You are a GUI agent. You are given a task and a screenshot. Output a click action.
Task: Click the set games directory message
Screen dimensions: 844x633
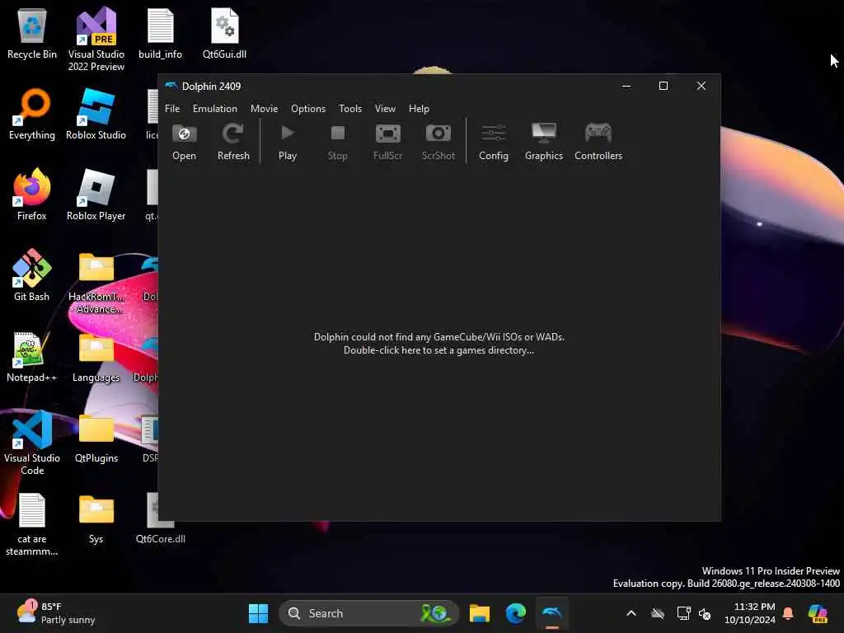tap(439, 344)
